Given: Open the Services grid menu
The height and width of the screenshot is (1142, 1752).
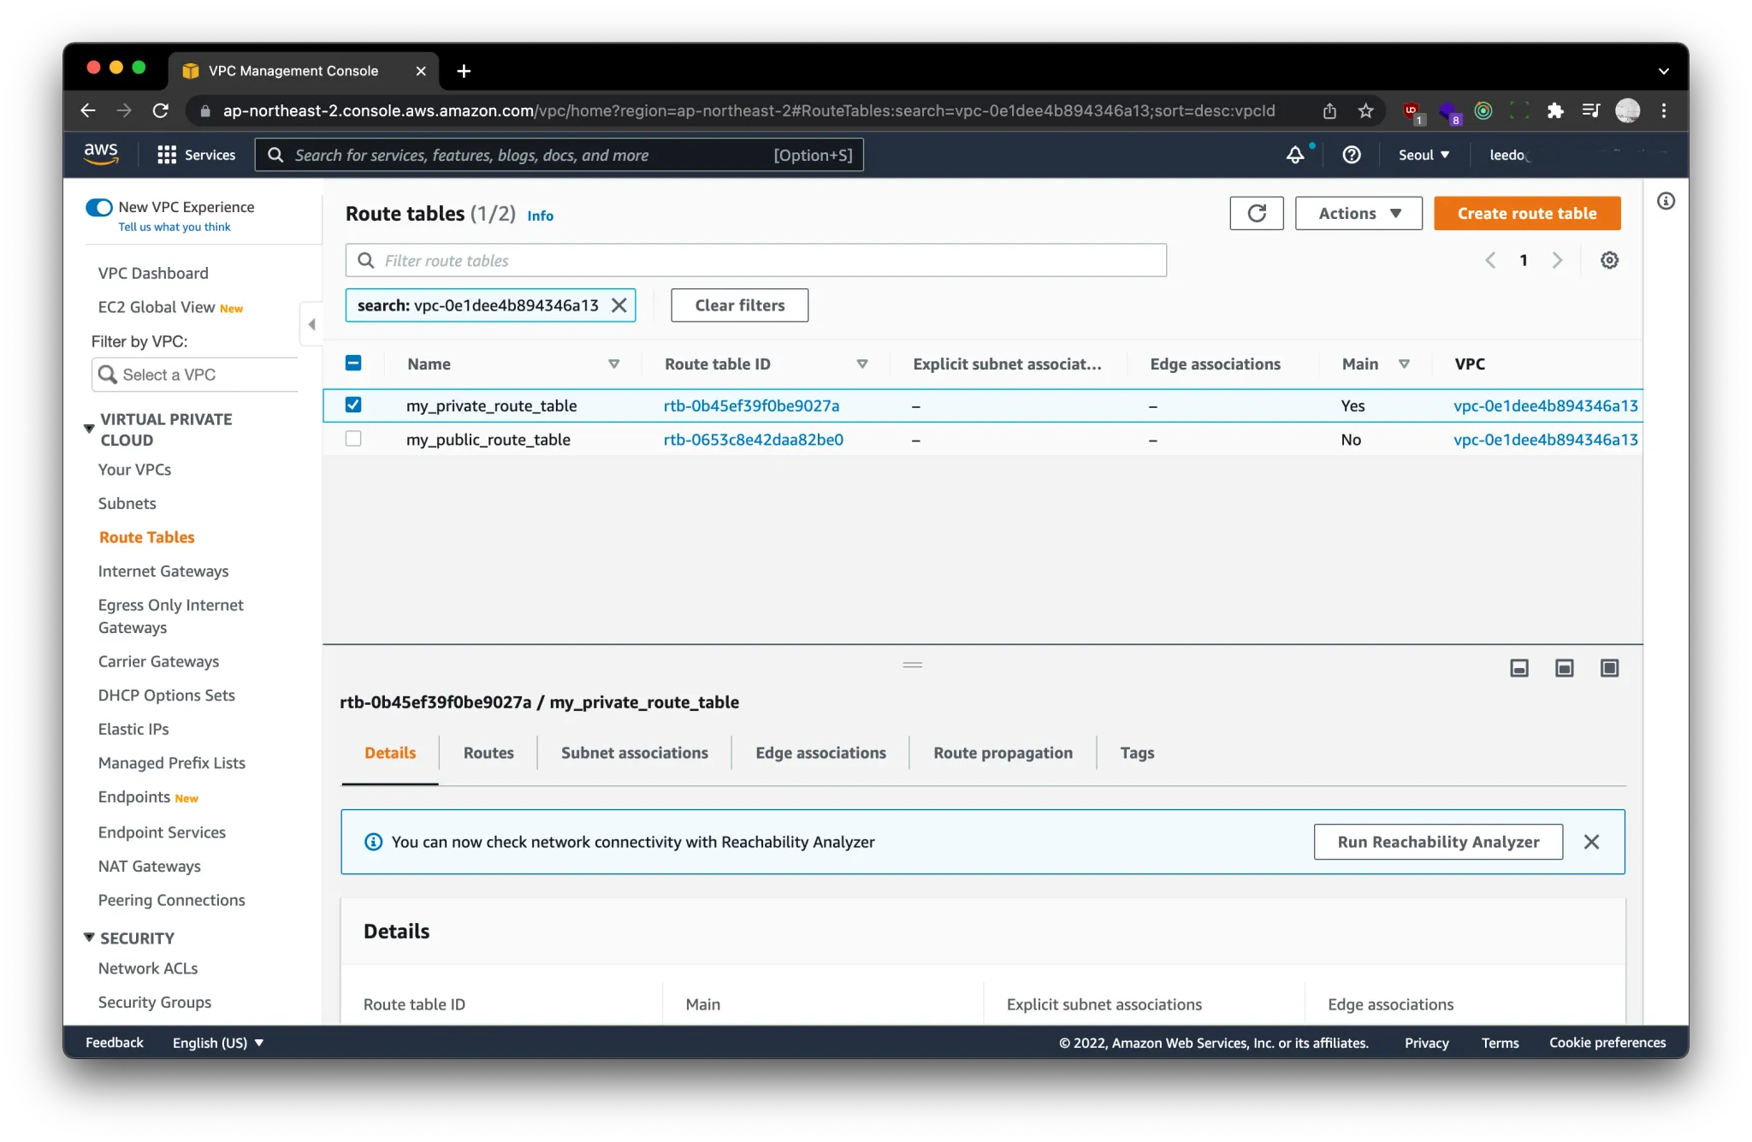Looking at the screenshot, I should 167,155.
